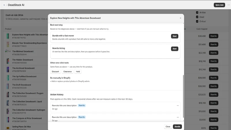Click thumbnail of Elevate Your Snowboarding Experience
231x130 pixels.
click(x=8, y=44)
